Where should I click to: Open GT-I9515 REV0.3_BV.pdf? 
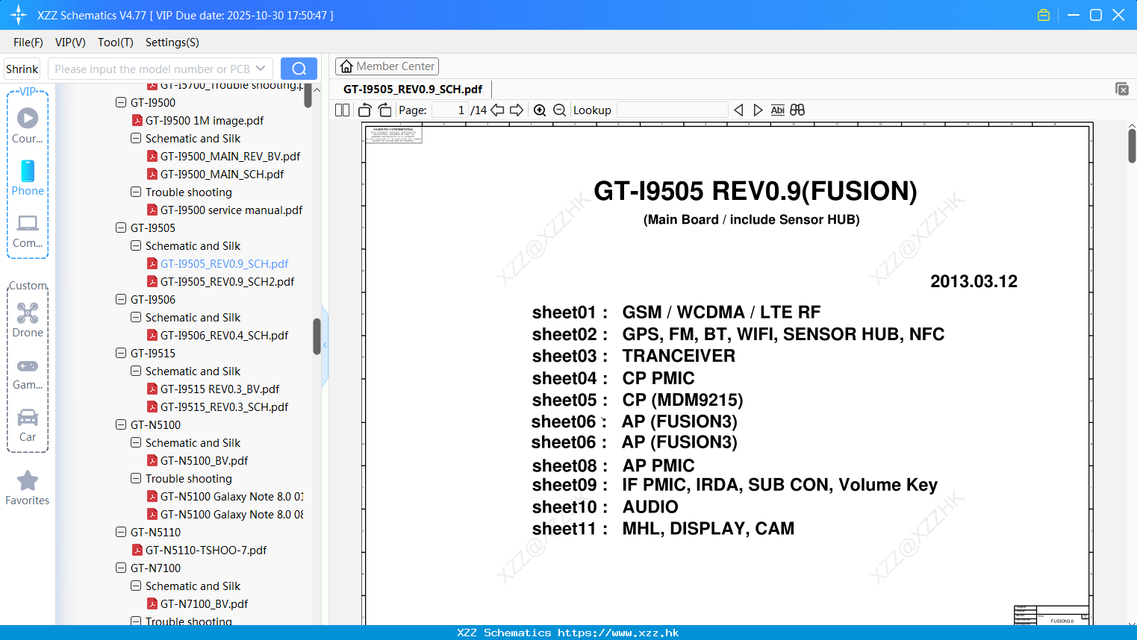pos(219,389)
